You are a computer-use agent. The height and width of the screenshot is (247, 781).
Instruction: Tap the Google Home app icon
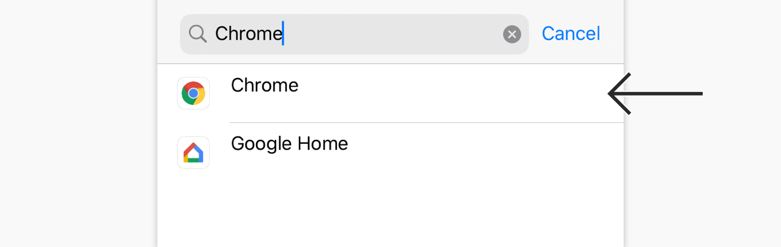[193, 153]
